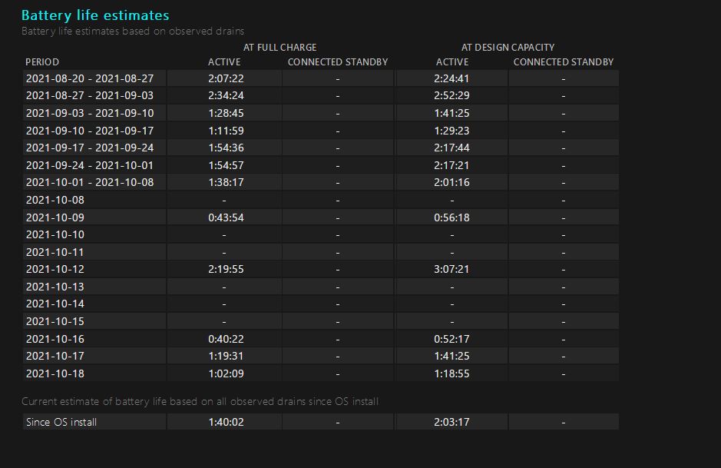Screen dimensions: 721x468
Task: Click the active value 1:02:09
Action: click(226, 373)
